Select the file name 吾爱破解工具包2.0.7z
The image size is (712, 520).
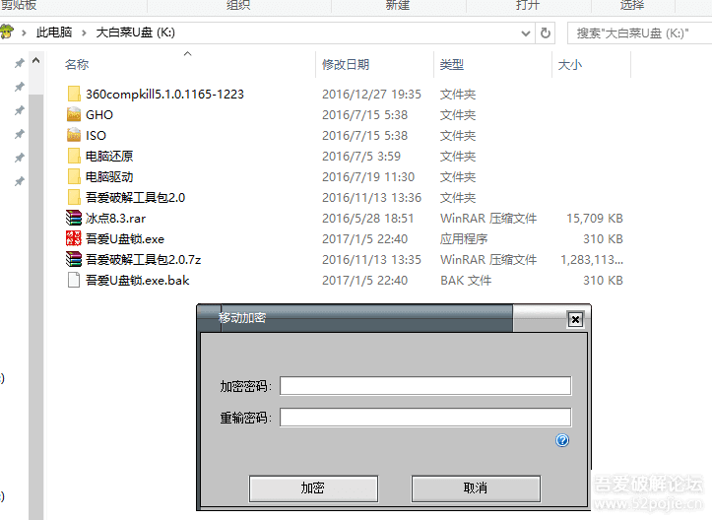(x=143, y=260)
